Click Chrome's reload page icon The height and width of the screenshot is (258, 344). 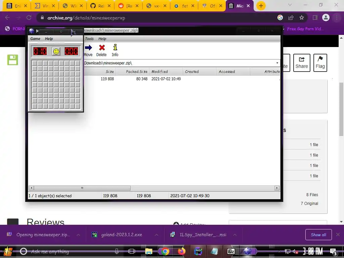29,17
